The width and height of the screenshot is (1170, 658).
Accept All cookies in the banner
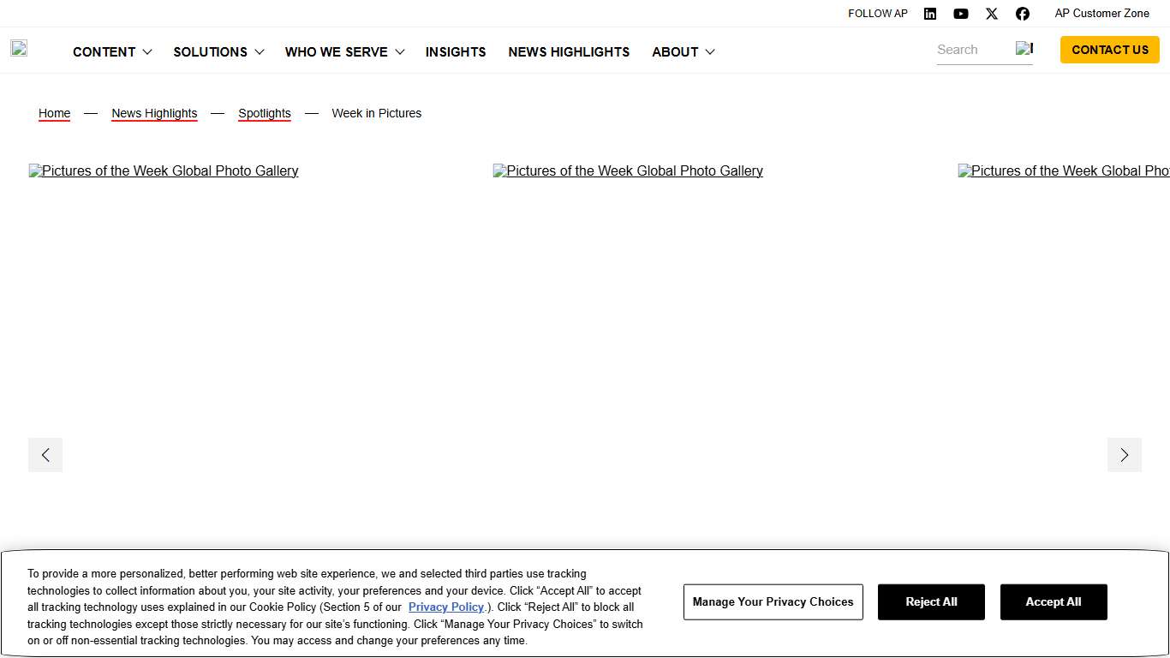[1054, 602]
